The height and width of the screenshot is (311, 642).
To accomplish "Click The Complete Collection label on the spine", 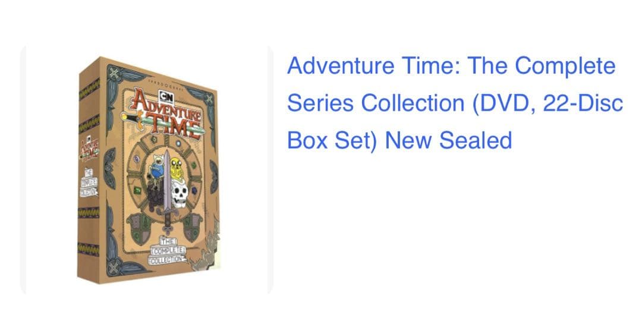I will coord(90,183).
